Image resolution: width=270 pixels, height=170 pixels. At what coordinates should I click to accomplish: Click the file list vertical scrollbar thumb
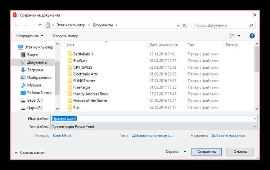[x=257, y=59]
